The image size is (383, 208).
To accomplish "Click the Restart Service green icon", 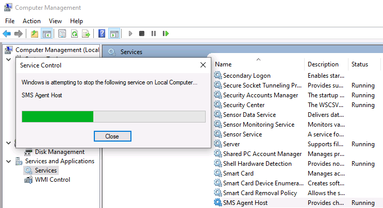I will tap(165, 33).
